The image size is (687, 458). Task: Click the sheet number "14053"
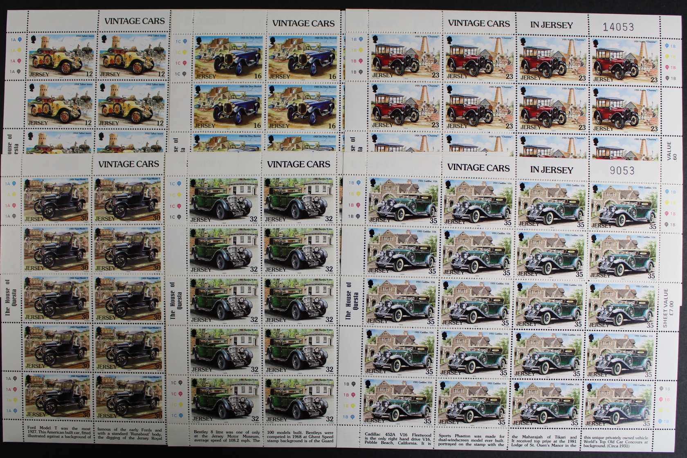619,27
